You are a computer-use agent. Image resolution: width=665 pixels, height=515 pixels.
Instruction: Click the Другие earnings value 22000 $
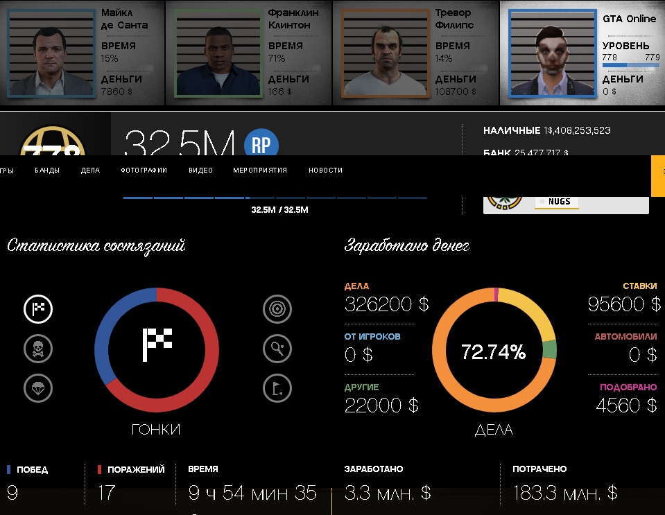[x=381, y=405]
